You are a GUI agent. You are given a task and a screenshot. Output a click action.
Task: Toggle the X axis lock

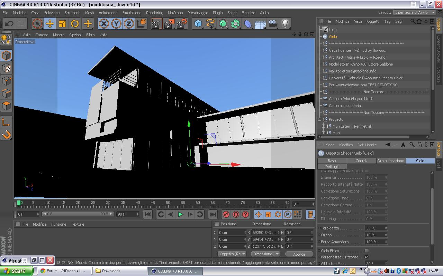(x=104, y=23)
